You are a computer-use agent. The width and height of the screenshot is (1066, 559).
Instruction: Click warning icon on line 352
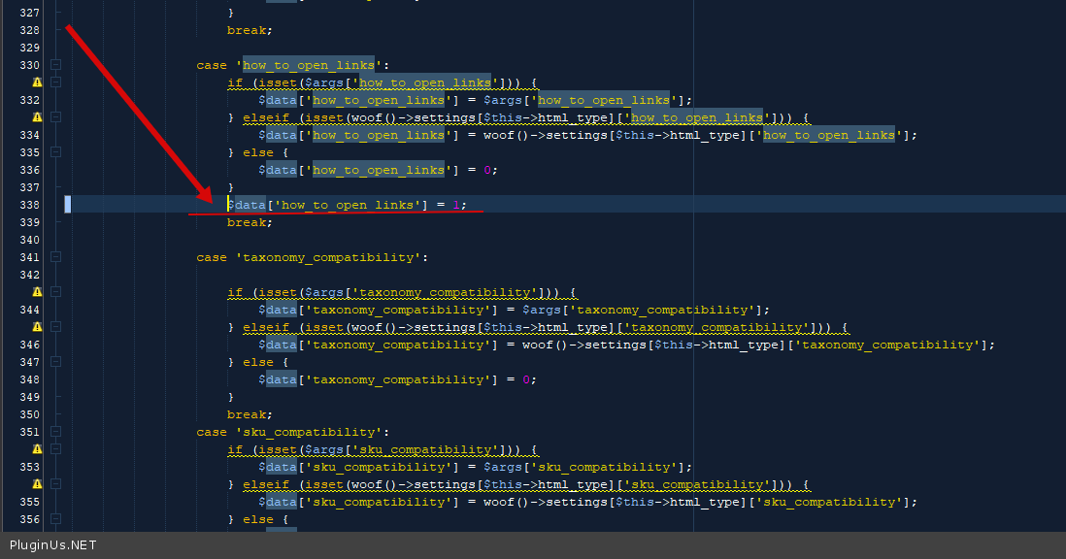37,449
